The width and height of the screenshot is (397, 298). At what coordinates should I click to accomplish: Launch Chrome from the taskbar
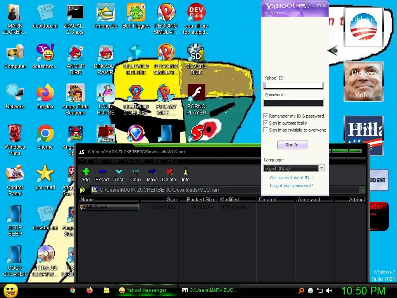click(72, 290)
